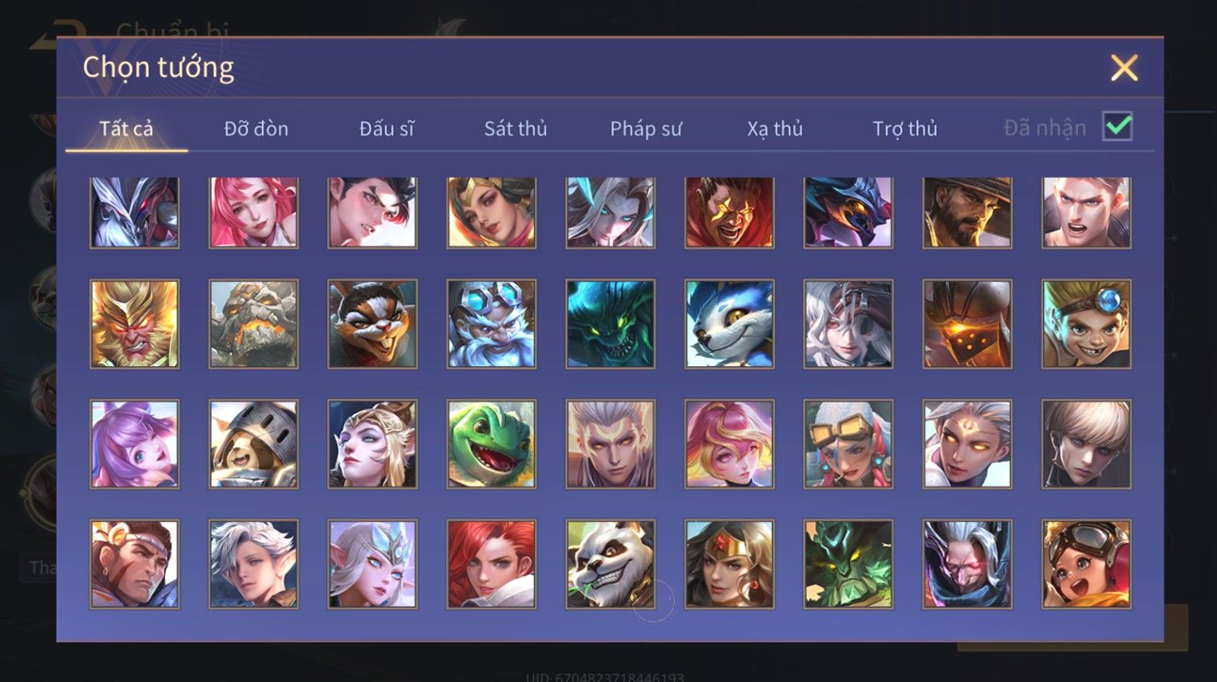Close the Chọn tướng dialog
The height and width of the screenshot is (682, 1217).
pos(1124,68)
